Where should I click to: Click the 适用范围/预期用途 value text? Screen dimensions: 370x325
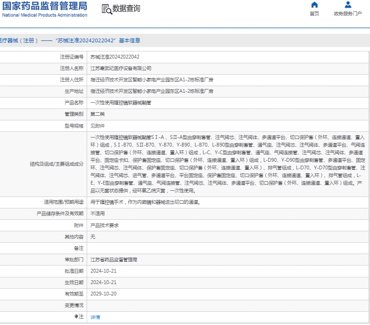[x=146, y=202]
